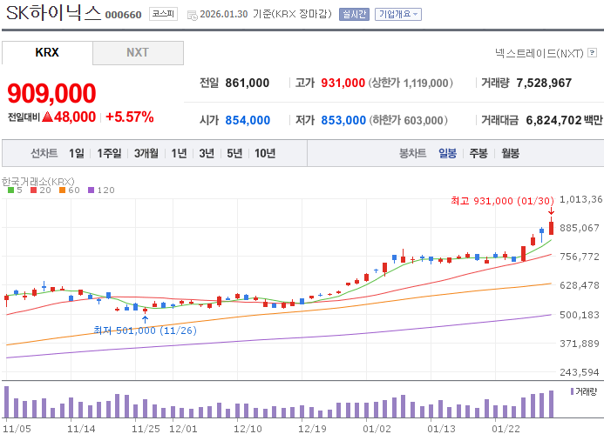
Task: Select the 1년 line chart period
Action: pos(179,153)
